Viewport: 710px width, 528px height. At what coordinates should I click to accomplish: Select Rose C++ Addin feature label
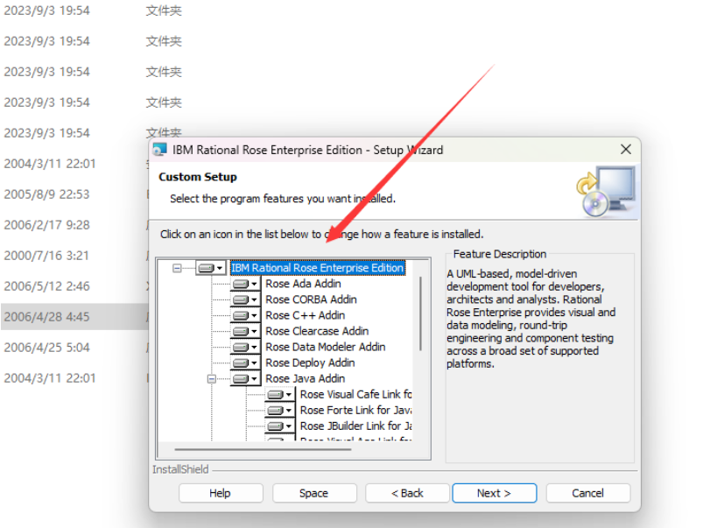[x=306, y=315]
